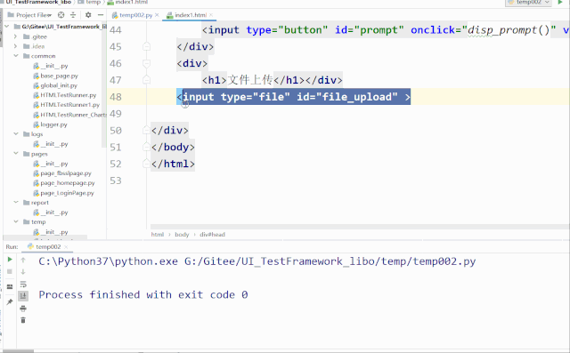Screen dimensions: 570x353
Task: Clear console output with the trash icon
Action: pyautogui.click(x=23, y=320)
